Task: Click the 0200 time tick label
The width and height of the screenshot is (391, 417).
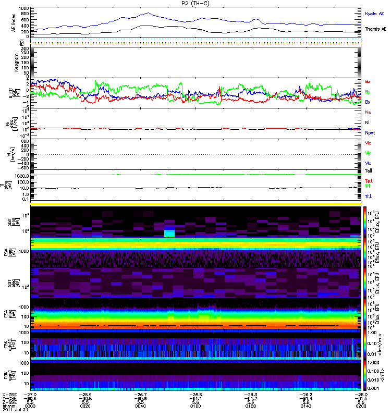Action: click(x=361, y=406)
